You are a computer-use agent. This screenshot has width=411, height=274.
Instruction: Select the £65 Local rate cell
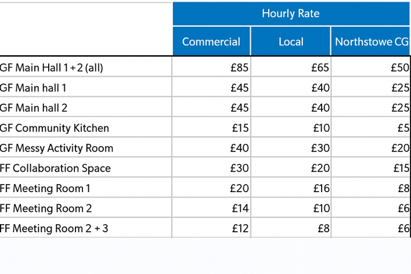point(320,68)
